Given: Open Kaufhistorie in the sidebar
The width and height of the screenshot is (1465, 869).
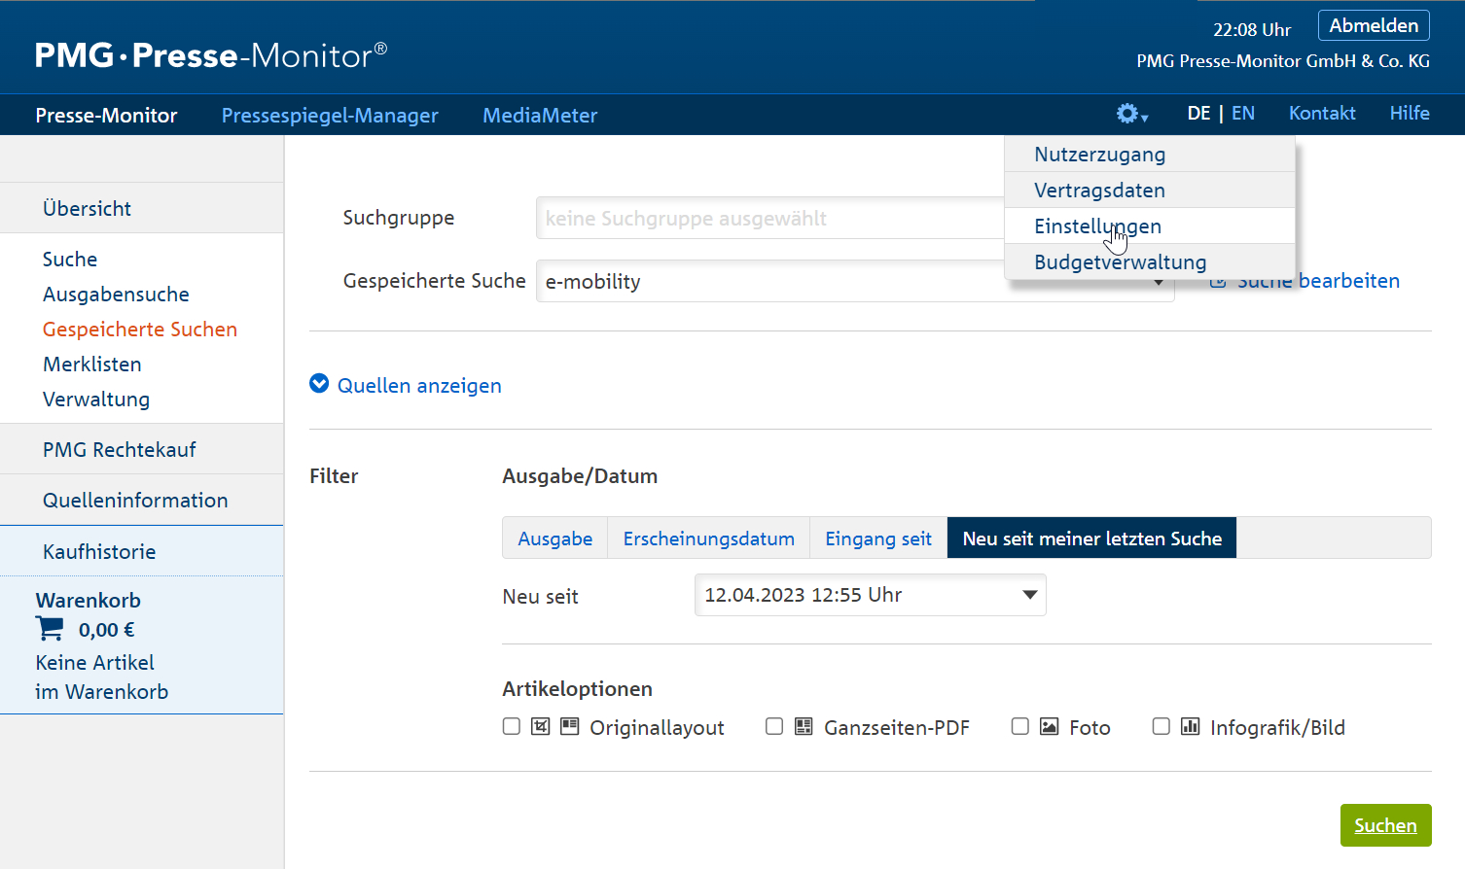Looking at the screenshot, I should coord(99,551).
